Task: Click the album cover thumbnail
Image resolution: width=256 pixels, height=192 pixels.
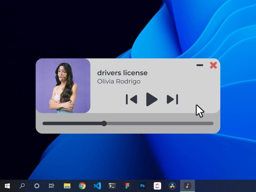Action: 63,86
